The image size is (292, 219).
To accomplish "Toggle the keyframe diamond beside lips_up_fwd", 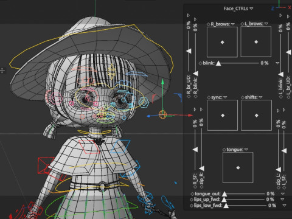I will click(x=192, y=200).
